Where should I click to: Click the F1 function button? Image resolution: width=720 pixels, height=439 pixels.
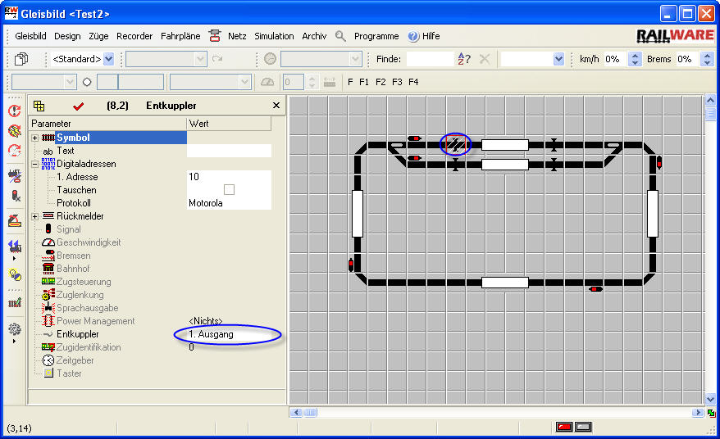pyautogui.click(x=364, y=82)
